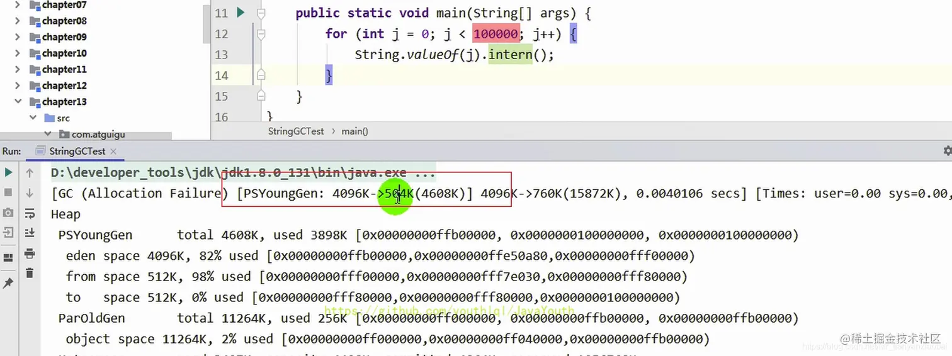Viewport: 952px width, 356px height.
Task: Click 'to space 512K' console line
Action: [373, 298]
